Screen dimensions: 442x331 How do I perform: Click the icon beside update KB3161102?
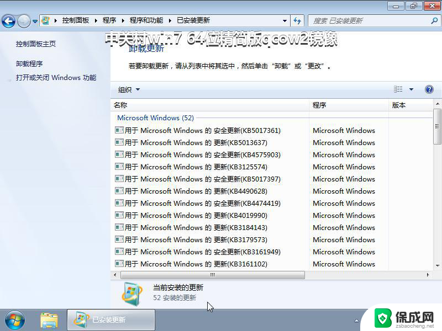(119, 263)
